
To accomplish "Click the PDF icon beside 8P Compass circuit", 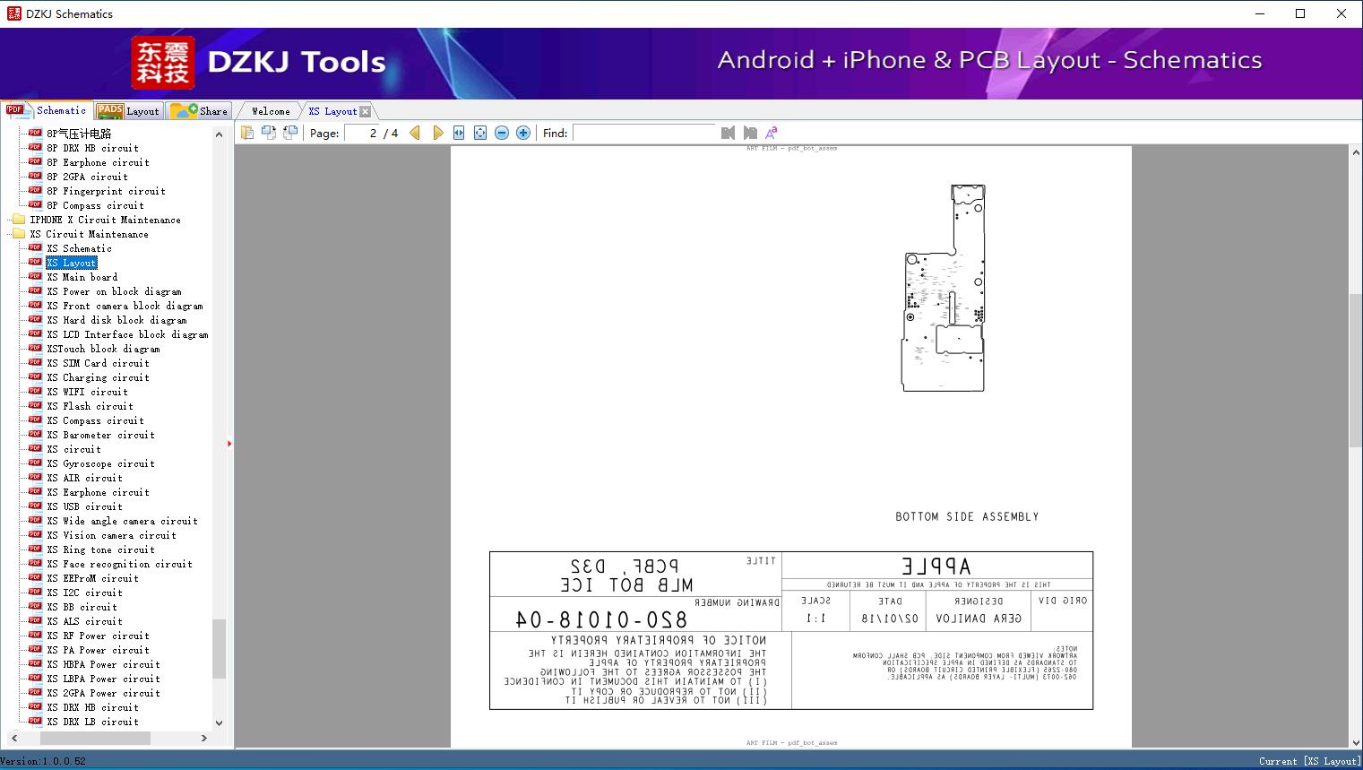I will (35, 204).
